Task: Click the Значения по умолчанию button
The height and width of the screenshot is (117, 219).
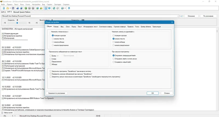Action: tap(57, 93)
